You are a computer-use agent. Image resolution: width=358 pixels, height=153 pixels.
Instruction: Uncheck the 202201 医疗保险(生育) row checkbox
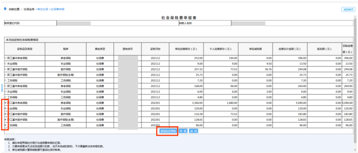(x=6, y=120)
